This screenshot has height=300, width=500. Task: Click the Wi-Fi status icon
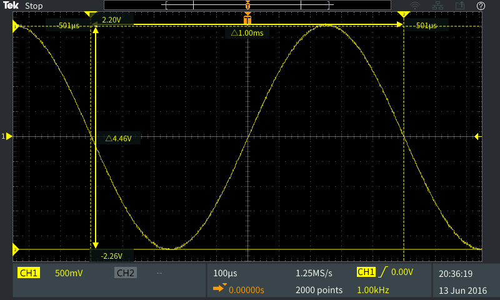432,6
